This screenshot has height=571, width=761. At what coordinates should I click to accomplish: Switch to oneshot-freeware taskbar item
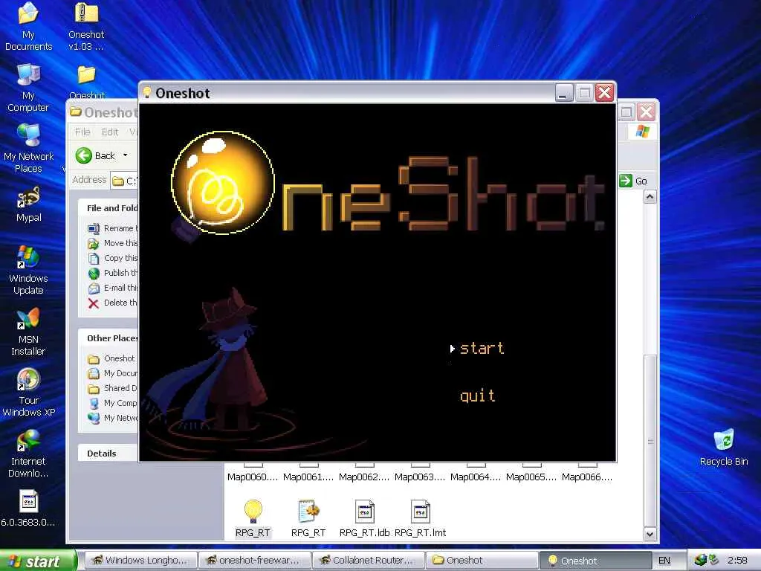click(255, 561)
